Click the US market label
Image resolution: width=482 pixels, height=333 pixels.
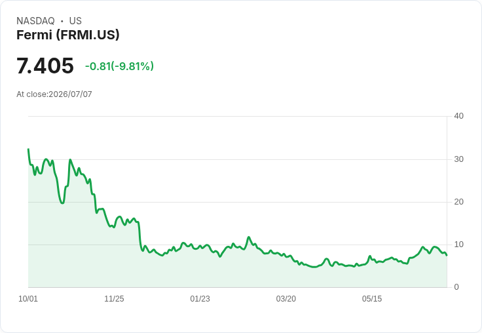tap(75, 21)
